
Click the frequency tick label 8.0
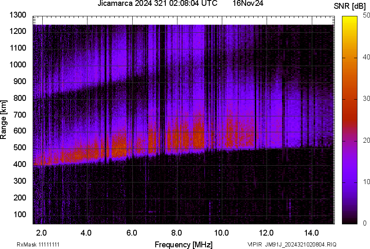177,233
